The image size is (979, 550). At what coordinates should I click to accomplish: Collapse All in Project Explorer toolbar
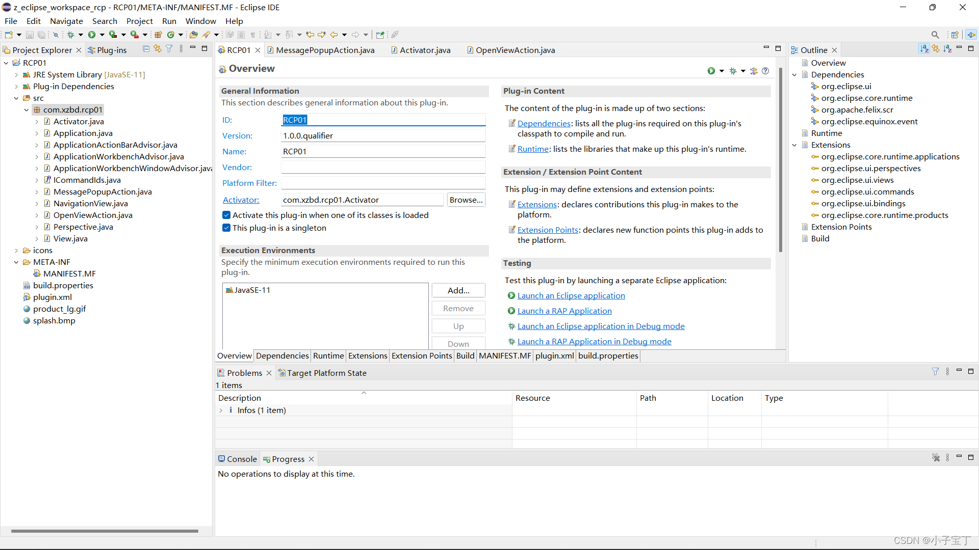pos(146,49)
